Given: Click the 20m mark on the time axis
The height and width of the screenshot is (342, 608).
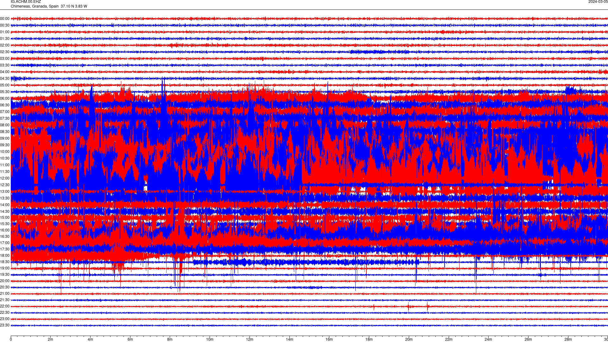Looking at the screenshot, I should [x=409, y=339].
